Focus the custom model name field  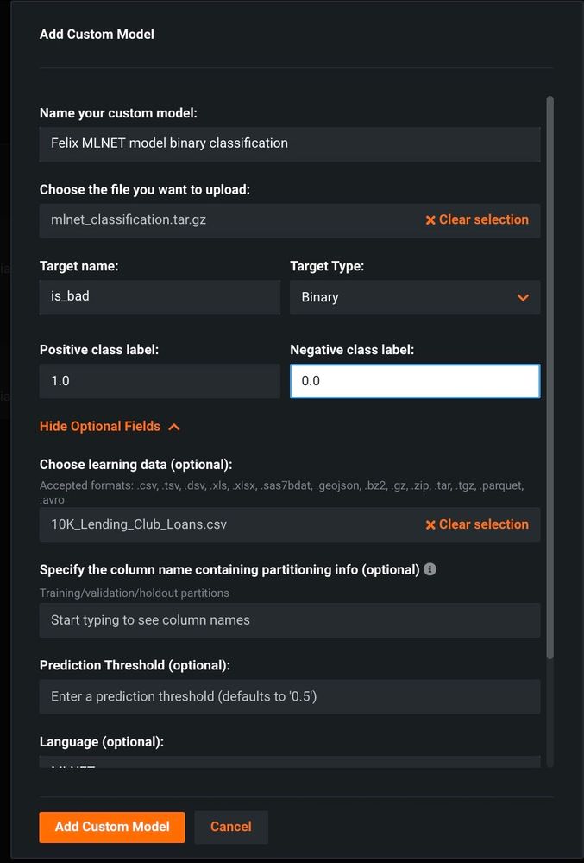[289, 143]
